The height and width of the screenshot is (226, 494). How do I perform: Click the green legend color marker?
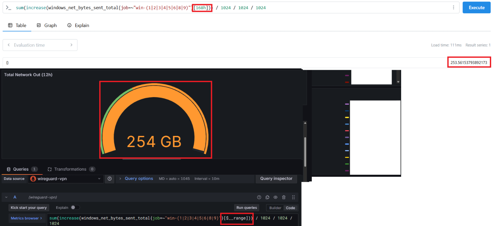point(347,164)
